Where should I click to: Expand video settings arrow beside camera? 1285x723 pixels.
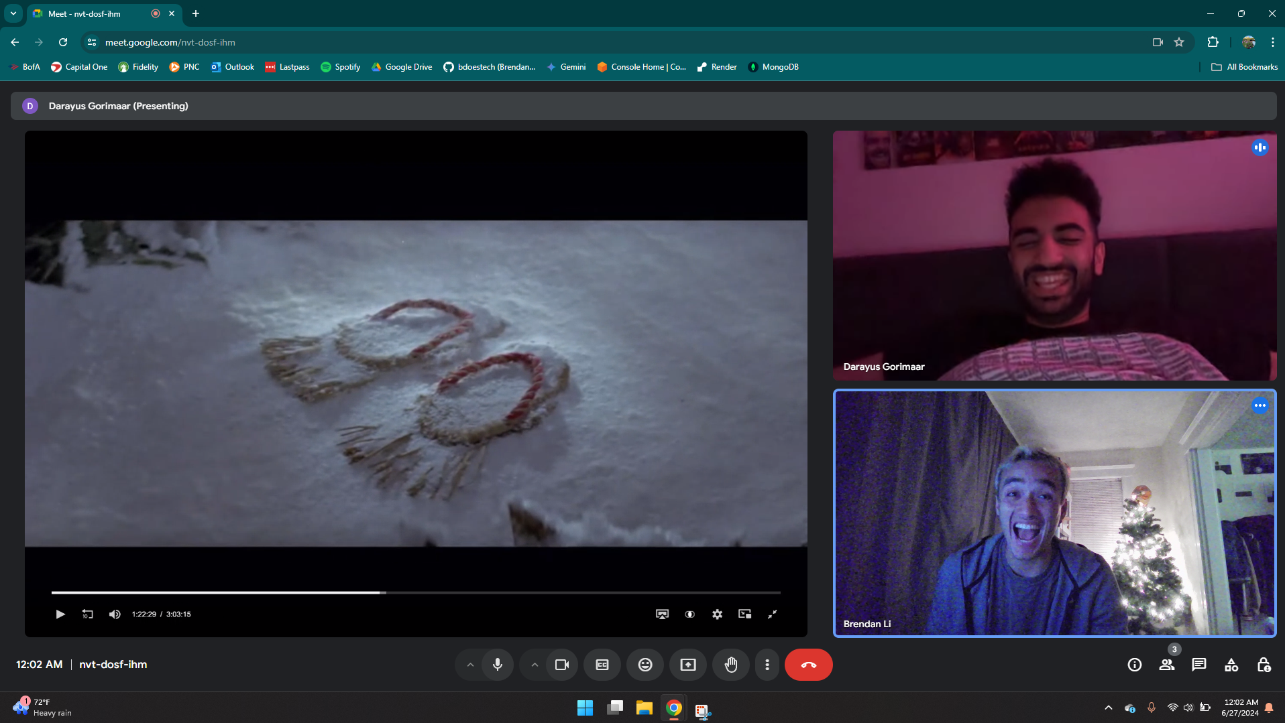coord(535,665)
